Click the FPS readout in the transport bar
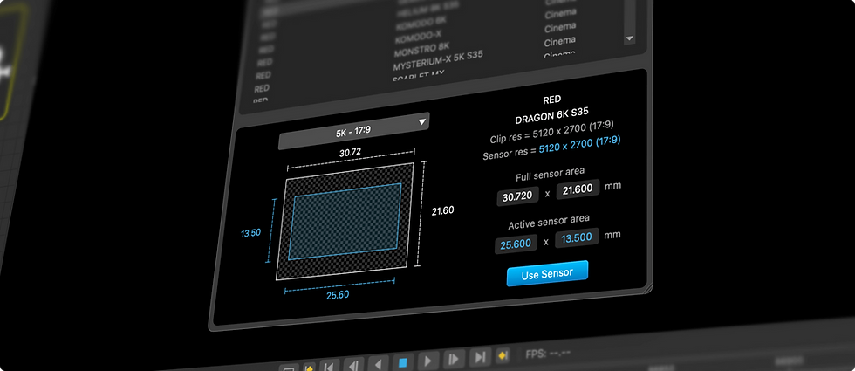Viewport: 855px width, 371px height. point(548,353)
